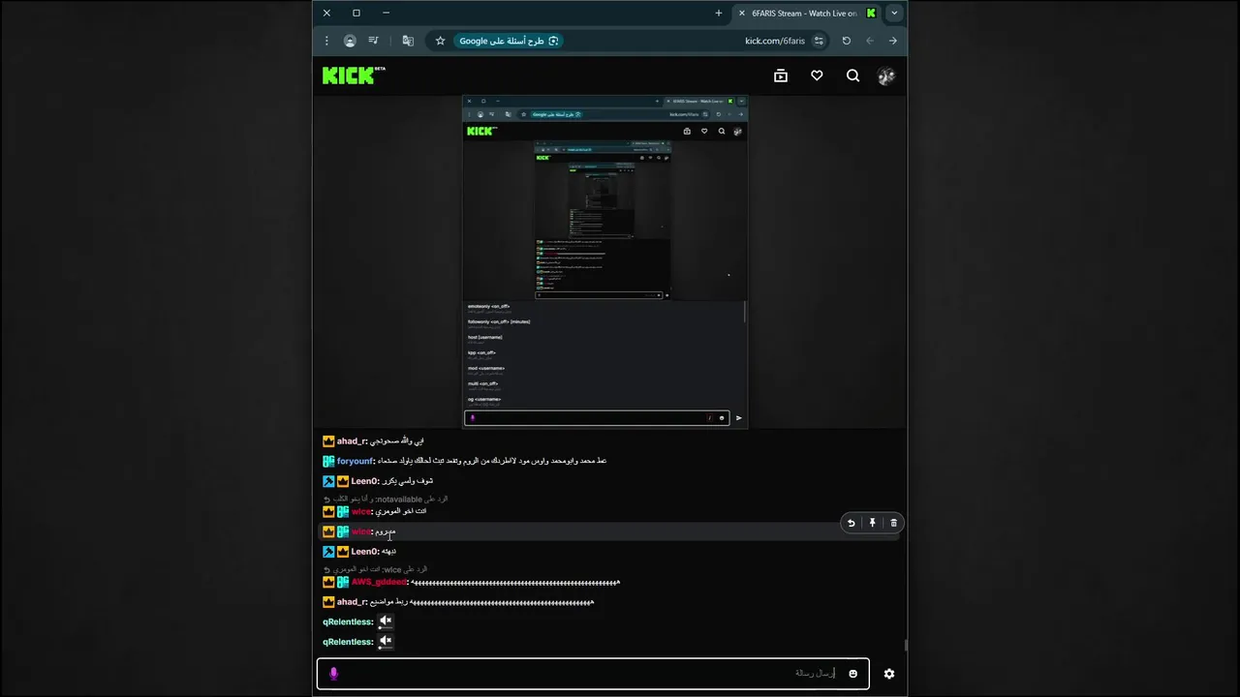1240x697 pixels.
Task: Click the chat scrollbar thumb
Action: click(906, 645)
